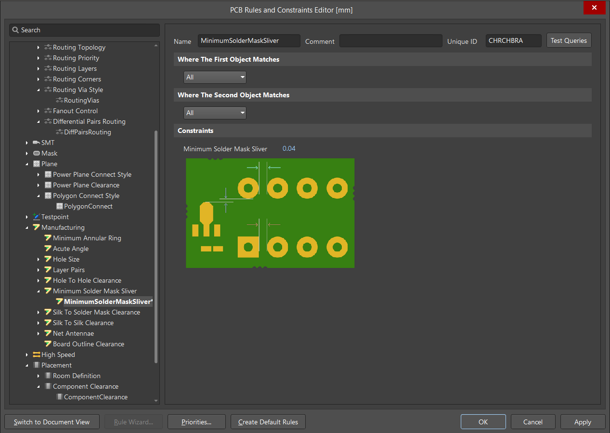
Task: Click the Acute Angle rule icon
Action: click(x=47, y=249)
